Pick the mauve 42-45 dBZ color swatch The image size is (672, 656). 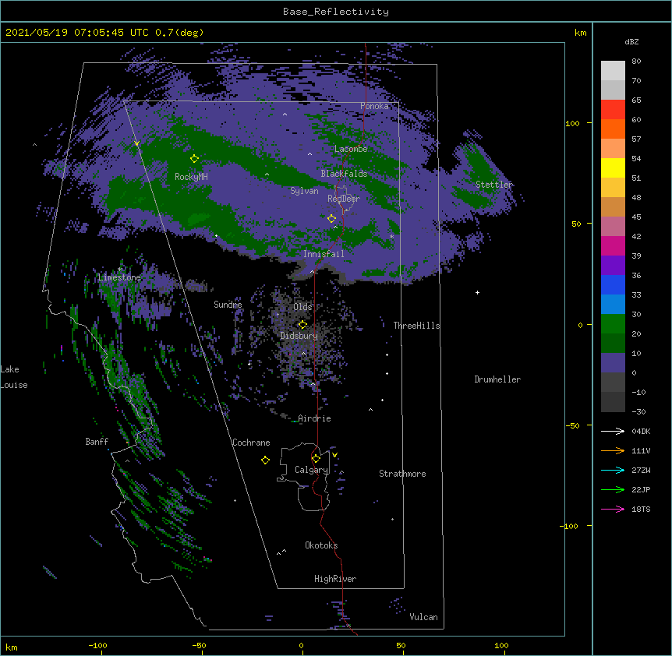[x=613, y=227]
